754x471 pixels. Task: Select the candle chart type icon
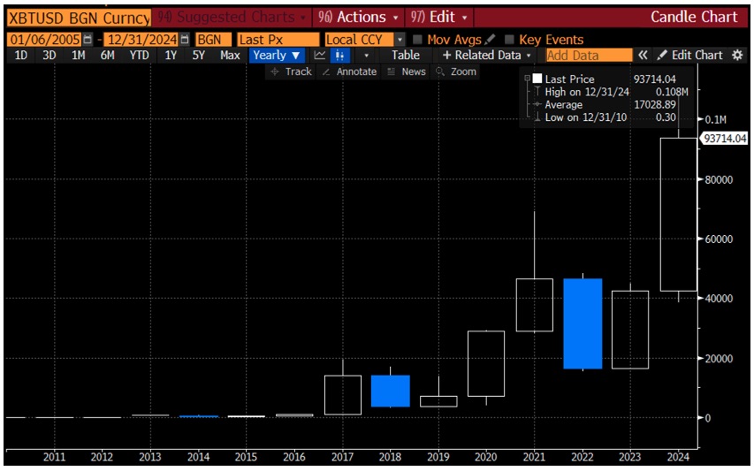coord(339,56)
